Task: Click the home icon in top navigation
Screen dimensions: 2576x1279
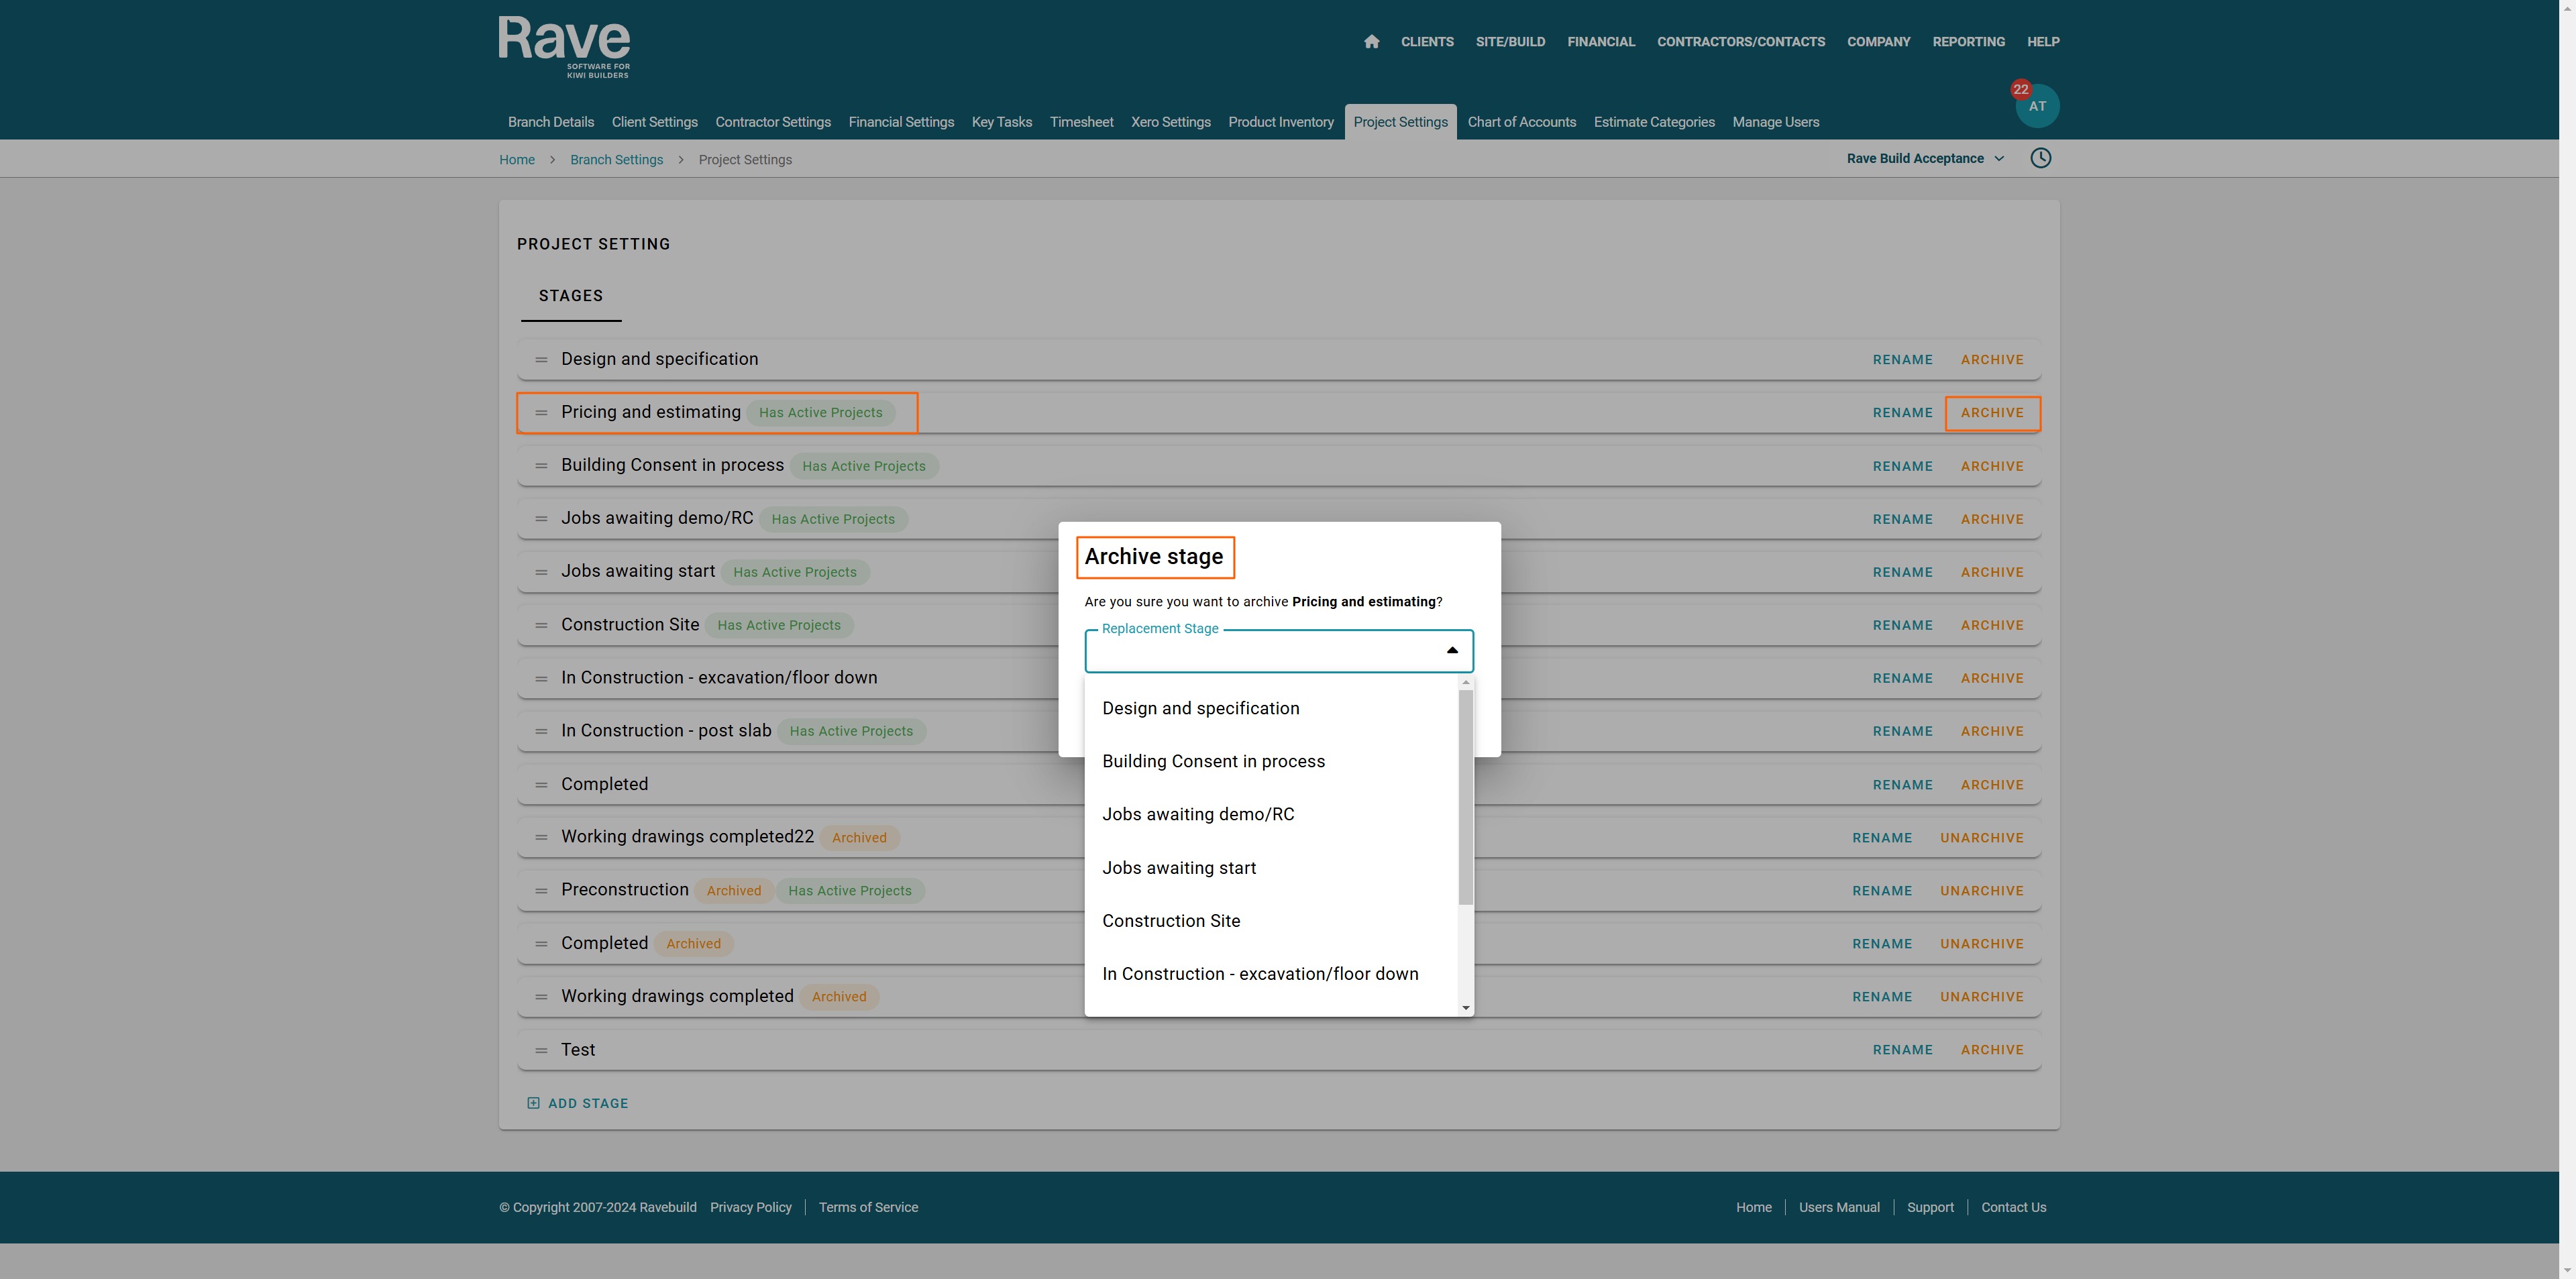Action: 1371,42
